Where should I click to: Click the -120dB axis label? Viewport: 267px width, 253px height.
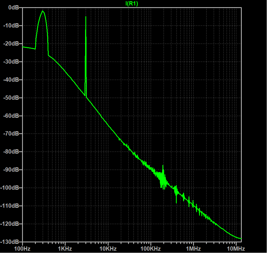10,224
